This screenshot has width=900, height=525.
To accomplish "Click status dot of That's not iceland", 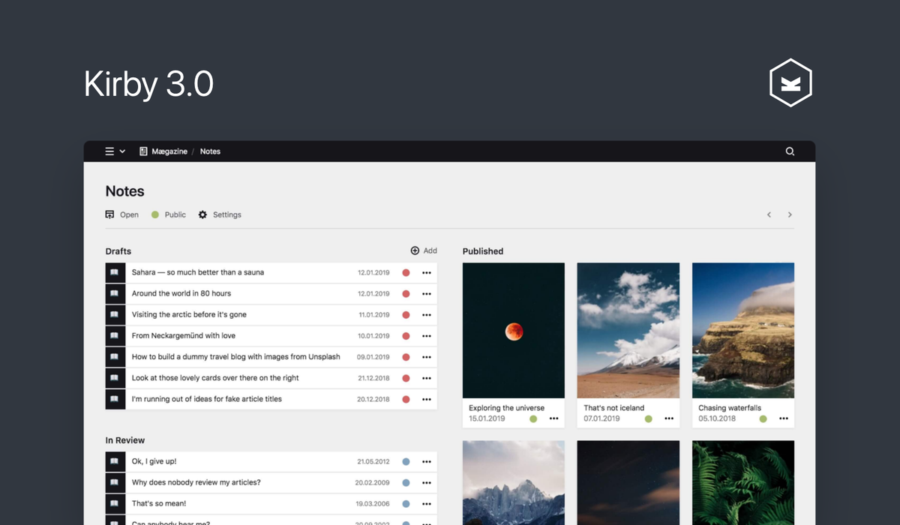I will [648, 418].
